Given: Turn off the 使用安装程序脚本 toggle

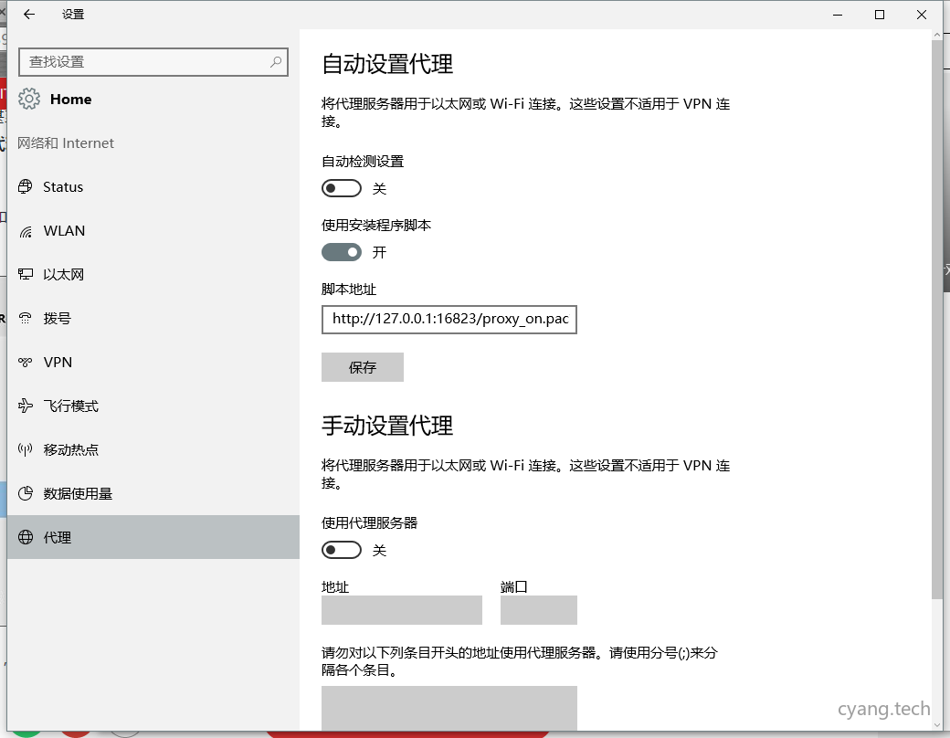Looking at the screenshot, I should tap(342, 252).
